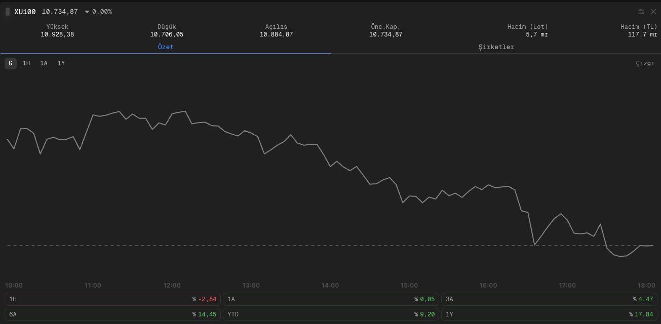The image size is (661, 324).
Task: Click the 3A performance box showing 4,47
Action: pos(549,299)
